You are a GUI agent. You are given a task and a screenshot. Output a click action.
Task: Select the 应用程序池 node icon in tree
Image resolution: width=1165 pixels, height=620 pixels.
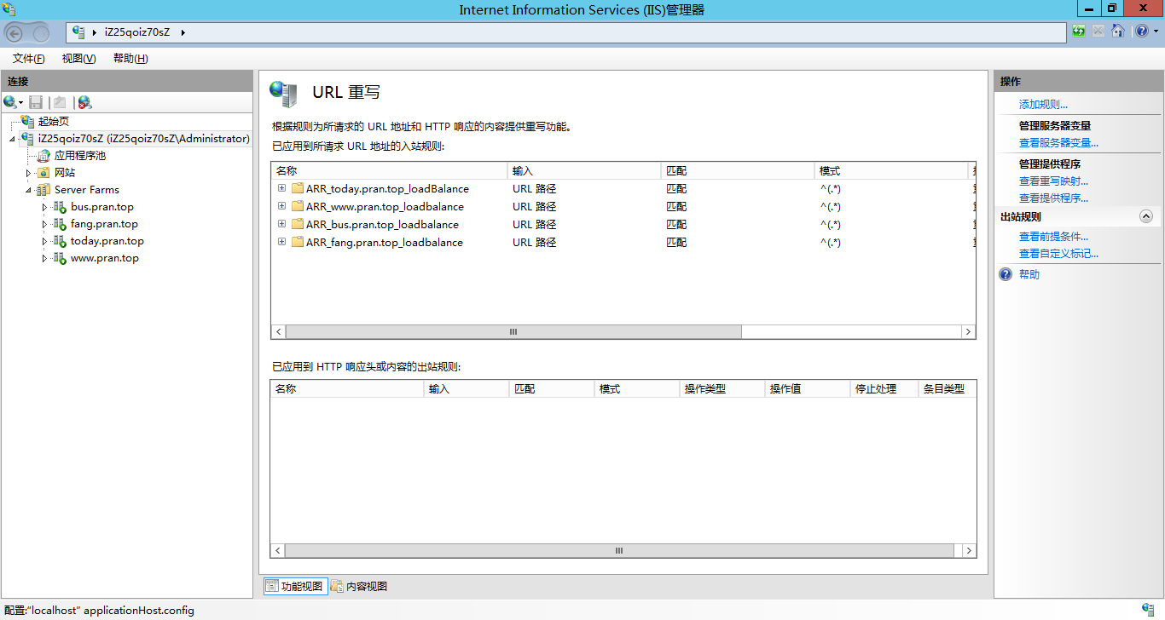(44, 156)
